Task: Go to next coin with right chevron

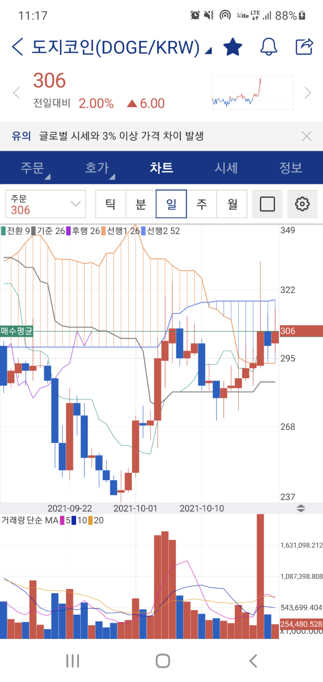Action: pyautogui.click(x=308, y=93)
